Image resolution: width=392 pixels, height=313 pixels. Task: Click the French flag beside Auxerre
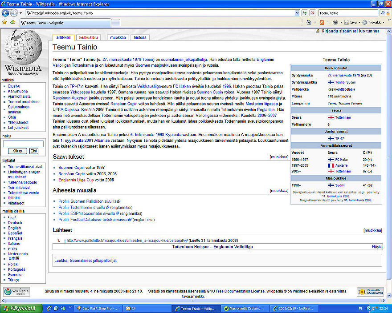[x=331, y=165]
